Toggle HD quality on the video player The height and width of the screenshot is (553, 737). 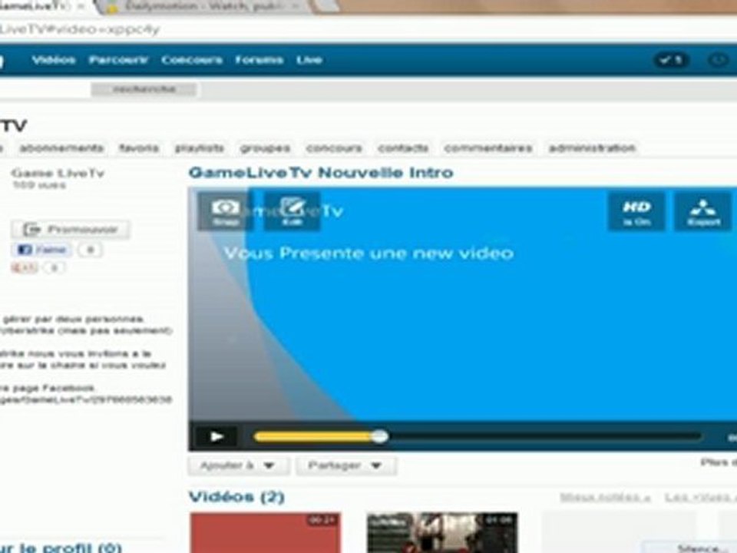[x=636, y=212]
